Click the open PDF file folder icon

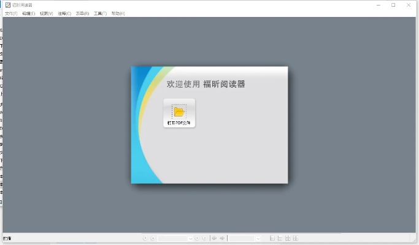[179, 112]
